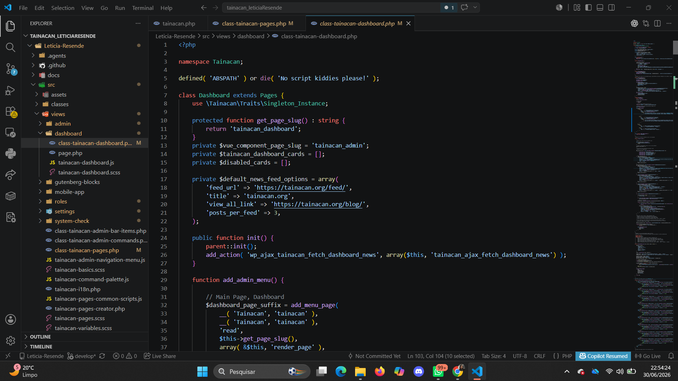Click Go Live in status bar

[x=648, y=356]
